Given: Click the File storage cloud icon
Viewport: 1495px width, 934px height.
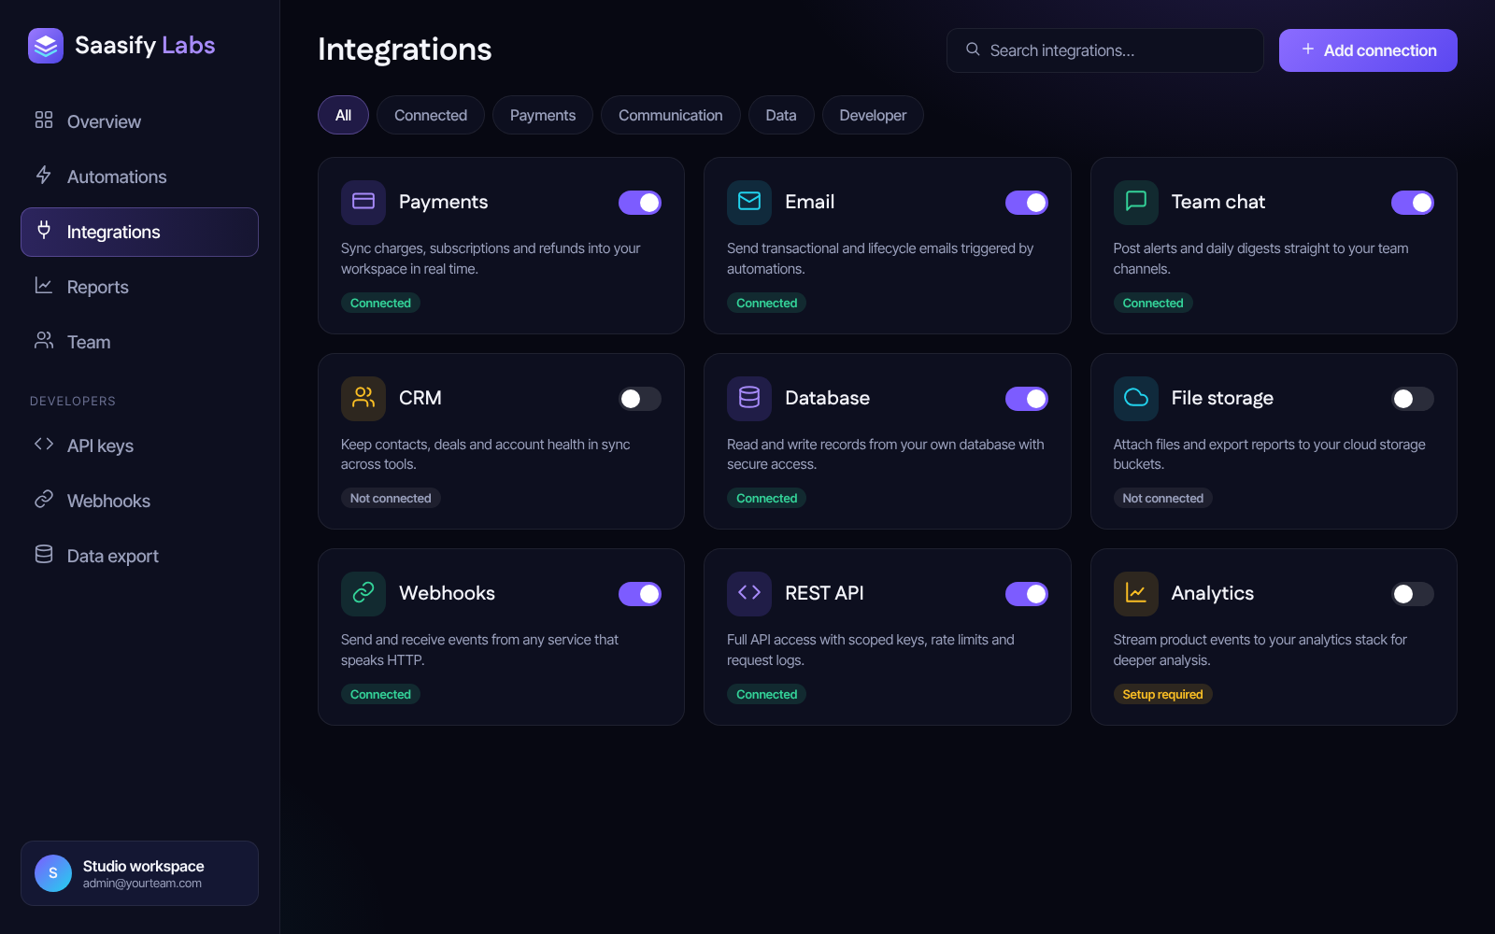Looking at the screenshot, I should coord(1136,398).
